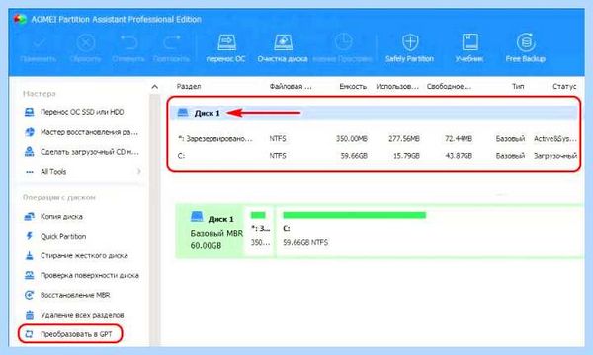Collapse sidebar with the up chevron

[155, 87]
